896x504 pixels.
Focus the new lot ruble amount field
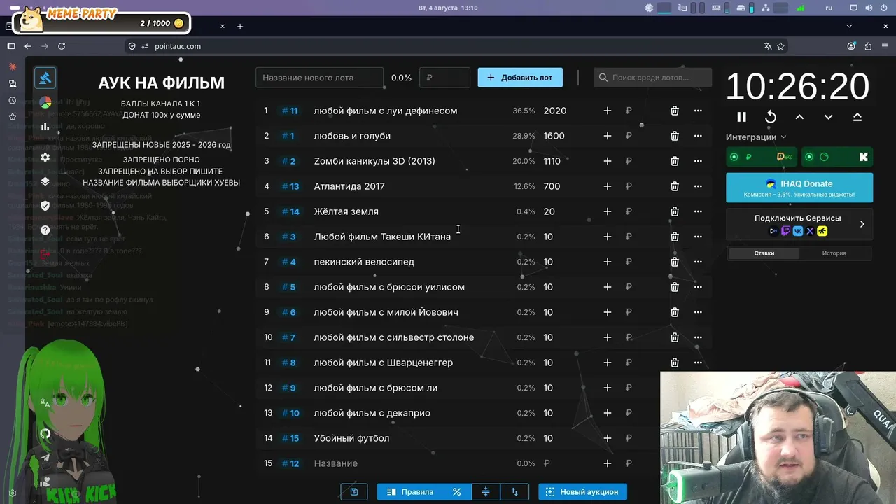tap(444, 78)
